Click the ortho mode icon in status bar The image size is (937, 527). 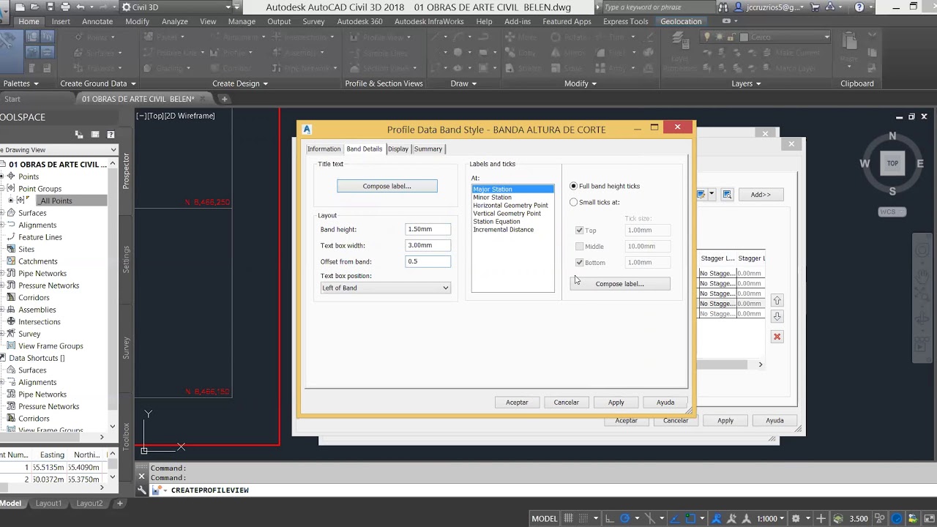tap(608, 518)
